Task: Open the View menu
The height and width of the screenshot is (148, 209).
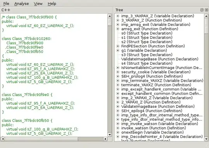Action: pos(38,3)
